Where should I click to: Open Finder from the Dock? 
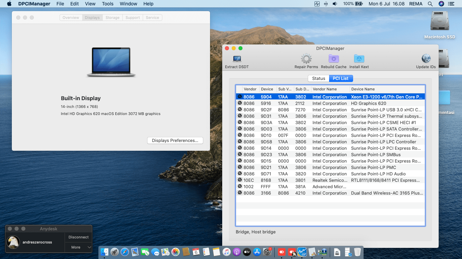(105, 252)
